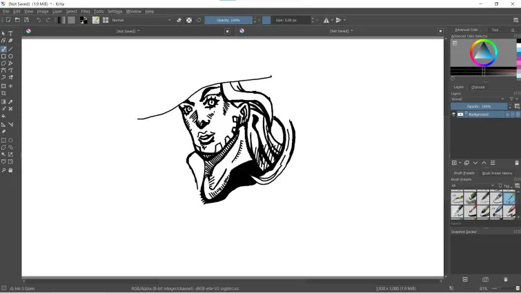521x293 pixels.
Task: Open the blending mode dropdown in toolbar
Action: (x=142, y=20)
